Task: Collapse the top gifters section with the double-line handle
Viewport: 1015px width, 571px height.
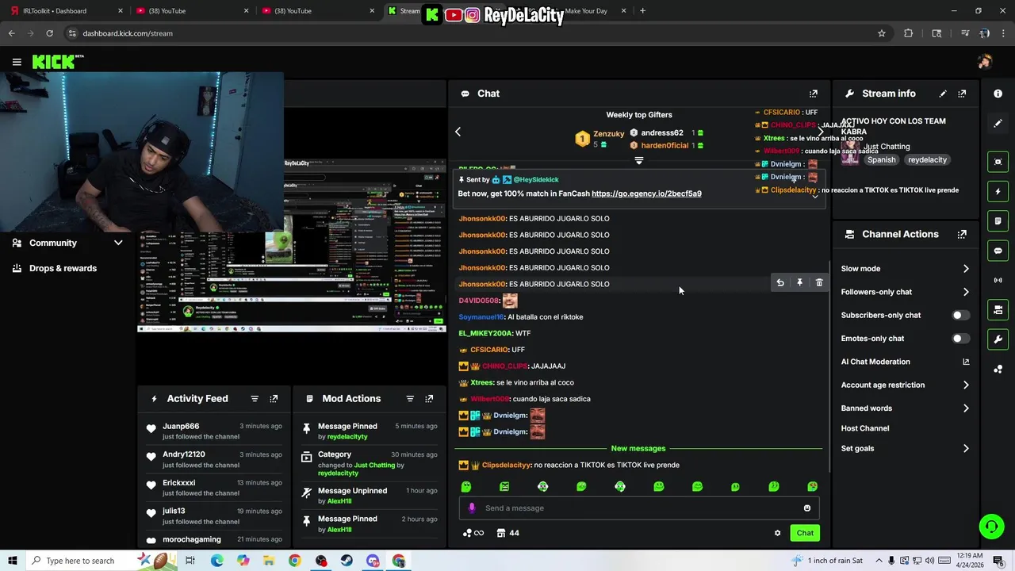Action: [x=639, y=160]
